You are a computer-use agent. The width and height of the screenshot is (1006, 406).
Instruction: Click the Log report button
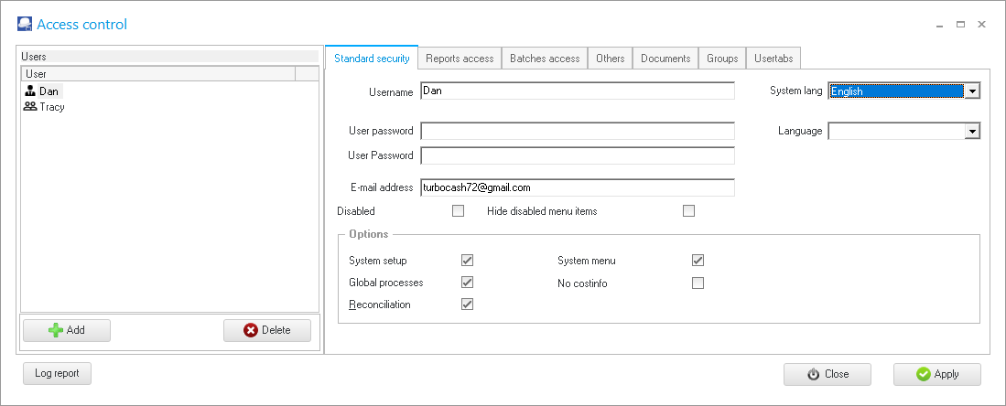pyautogui.click(x=57, y=373)
